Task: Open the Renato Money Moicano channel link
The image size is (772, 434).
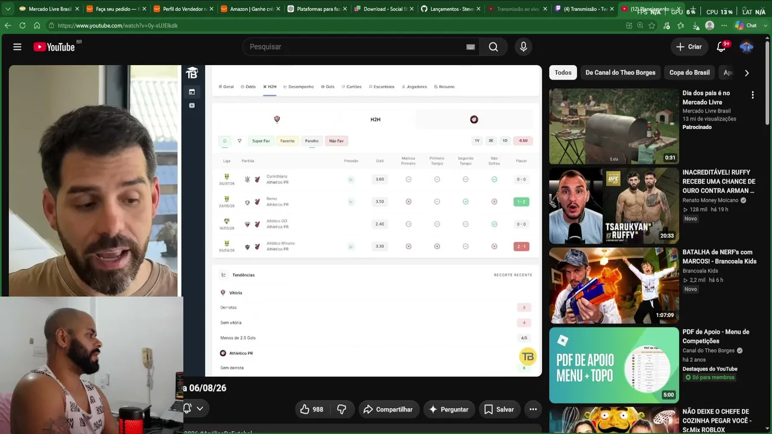Action: tap(710, 200)
